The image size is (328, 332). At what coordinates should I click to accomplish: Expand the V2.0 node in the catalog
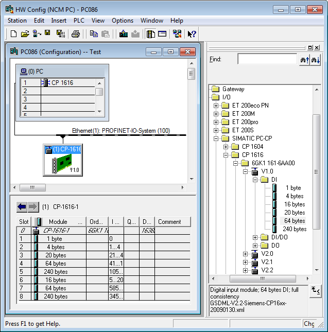(246, 254)
